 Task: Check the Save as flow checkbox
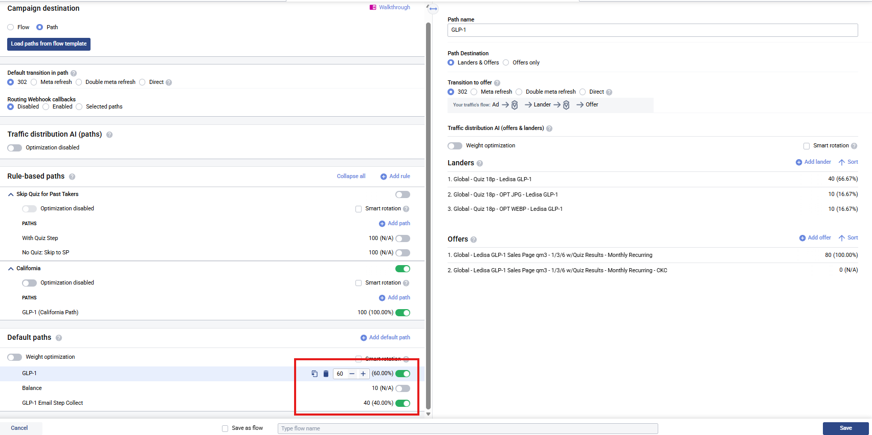tap(225, 428)
